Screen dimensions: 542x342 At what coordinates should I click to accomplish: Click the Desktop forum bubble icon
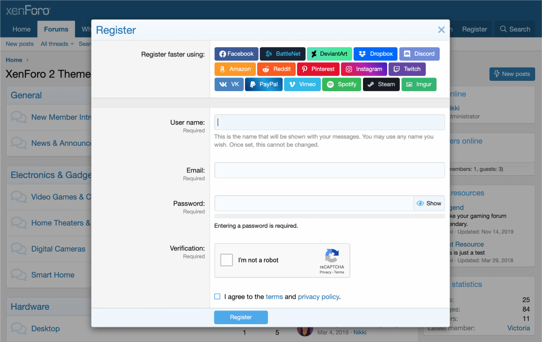point(19,329)
